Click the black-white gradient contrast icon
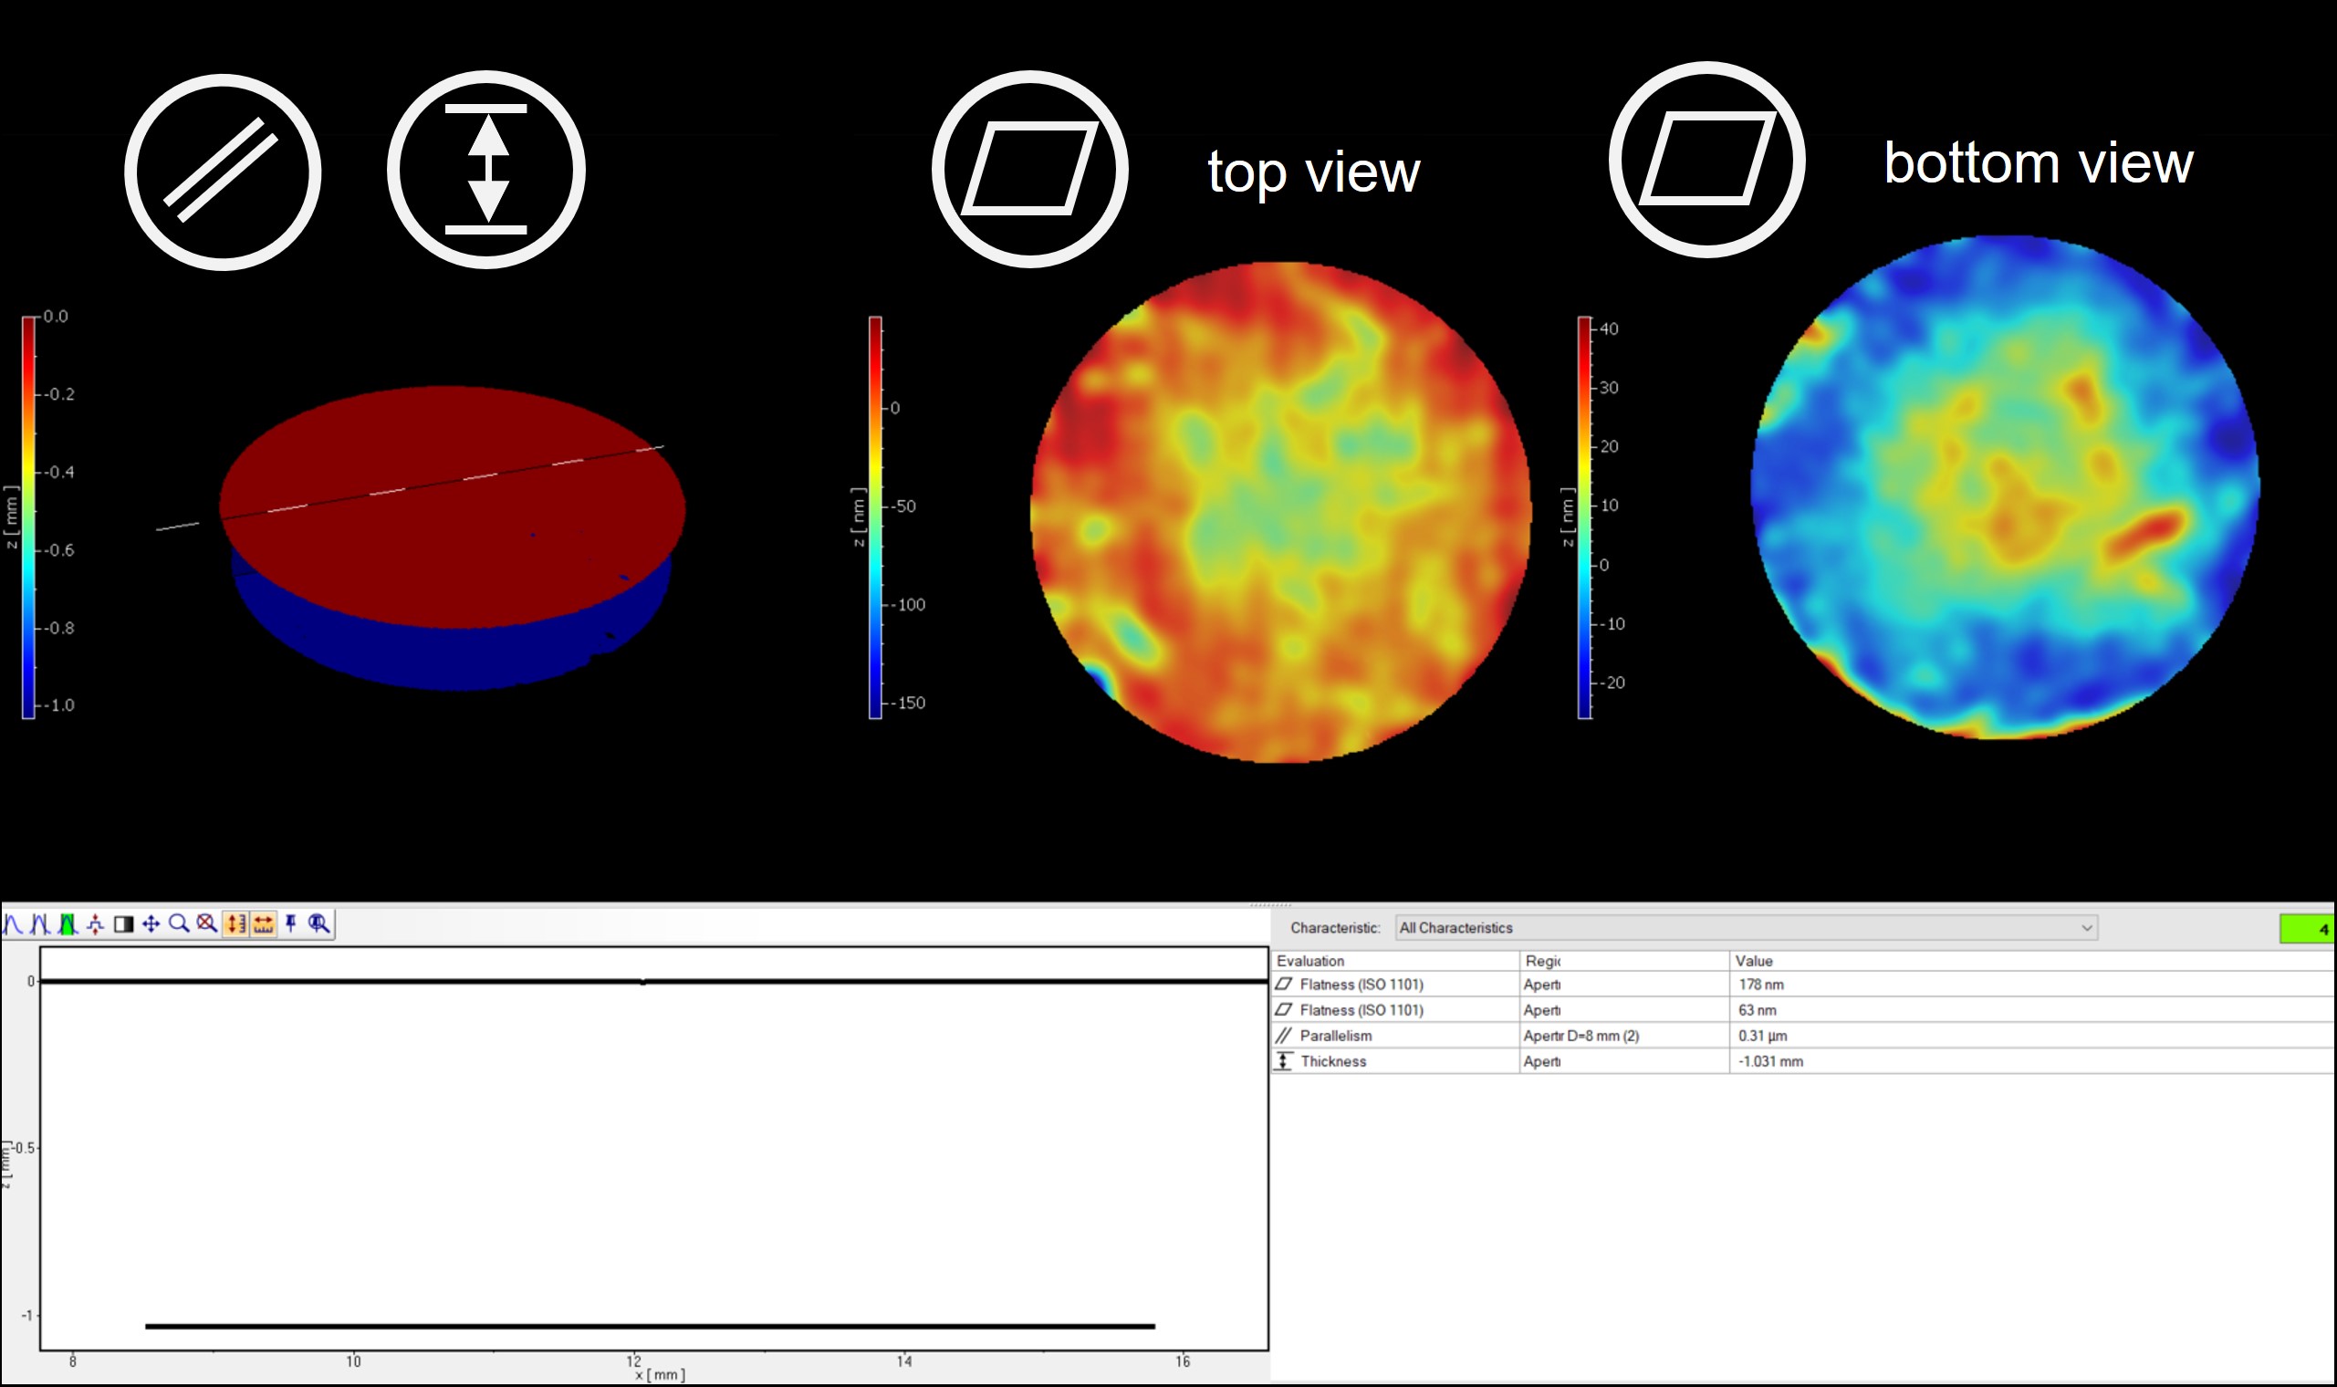The width and height of the screenshot is (2337, 1387). 123,924
